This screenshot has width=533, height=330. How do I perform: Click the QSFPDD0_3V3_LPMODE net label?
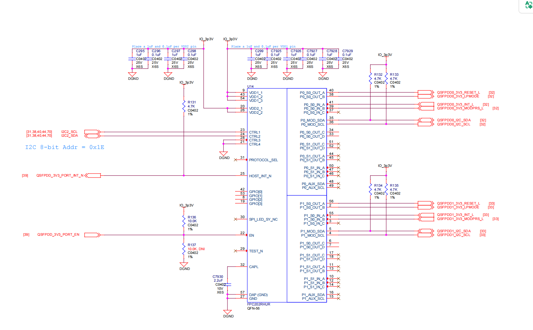tap(458, 96)
